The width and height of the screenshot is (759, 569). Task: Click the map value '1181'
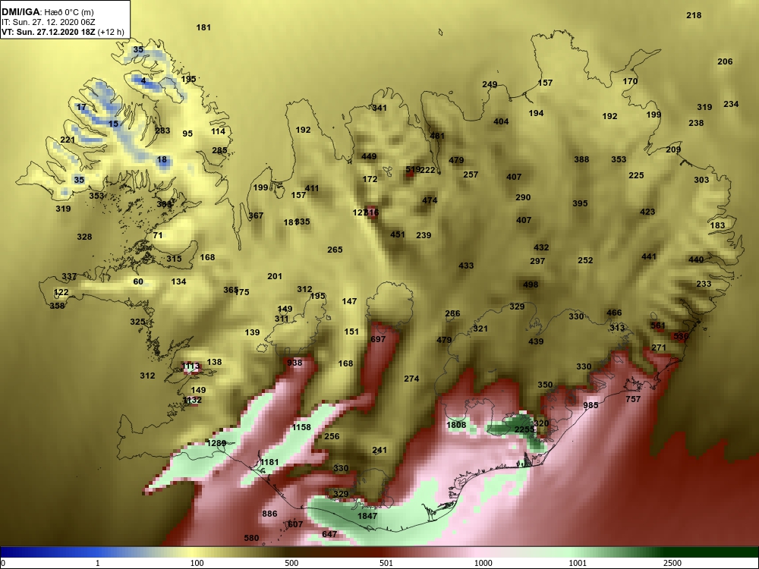(269, 462)
